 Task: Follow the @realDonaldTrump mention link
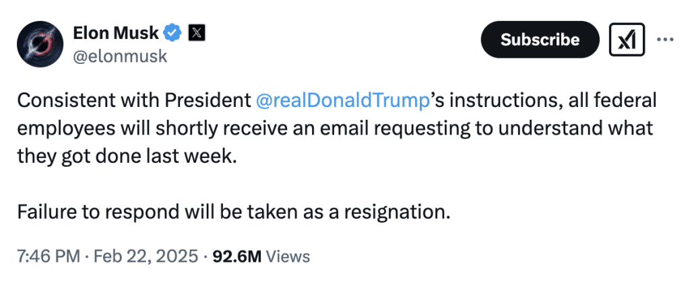(343, 101)
